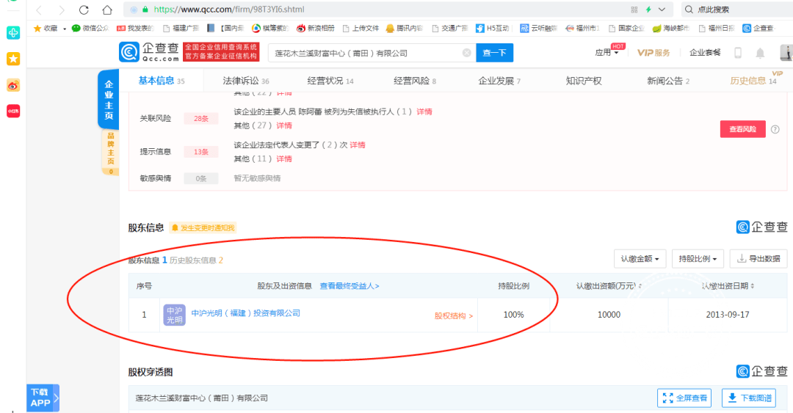This screenshot has width=793, height=413.
Task: Open Weibo icon in left sidebar
Action: click(13, 85)
